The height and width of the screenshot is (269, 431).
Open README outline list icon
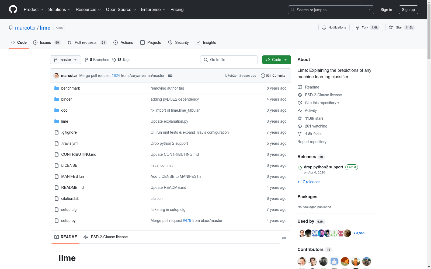coord(284,237)
